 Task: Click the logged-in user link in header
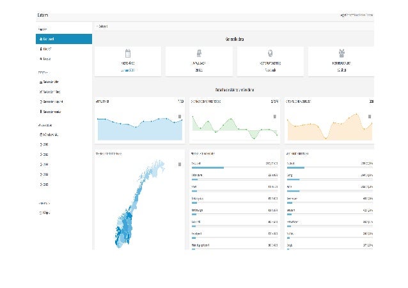(x=356, y=15)
